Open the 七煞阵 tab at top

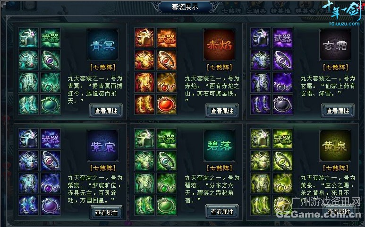(x=232, y=10)
